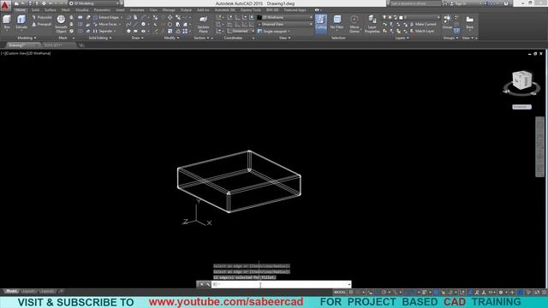
Task: Click the 3D Move modify icon
Action: [x=170, y=17]
